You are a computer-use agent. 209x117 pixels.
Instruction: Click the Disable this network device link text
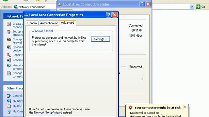[18, 49]
